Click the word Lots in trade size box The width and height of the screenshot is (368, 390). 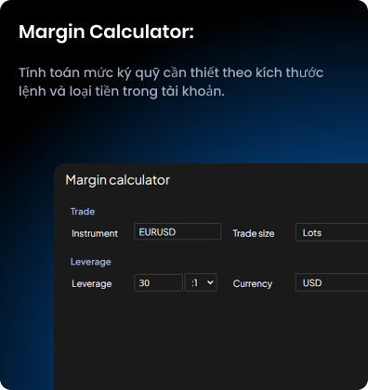coord(312,233)
